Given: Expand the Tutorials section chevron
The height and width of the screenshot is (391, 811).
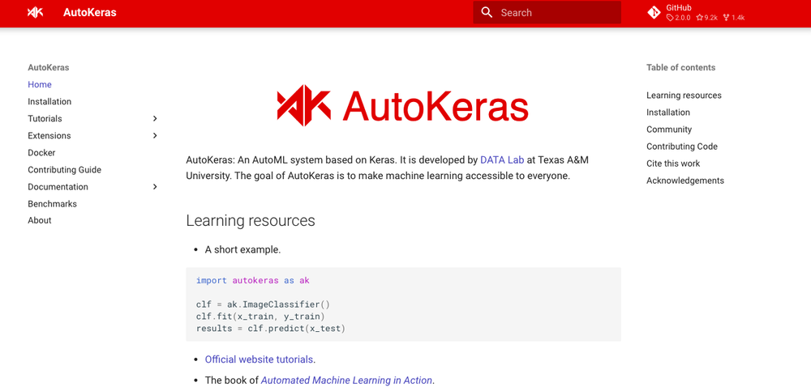Looking at the screenshot, I should (155, 119).
